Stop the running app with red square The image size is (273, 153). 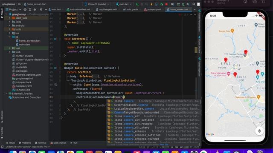166,4
